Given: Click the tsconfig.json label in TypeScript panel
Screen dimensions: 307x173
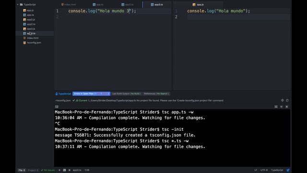Looking at the screenshot, I should tap(63, 100).
